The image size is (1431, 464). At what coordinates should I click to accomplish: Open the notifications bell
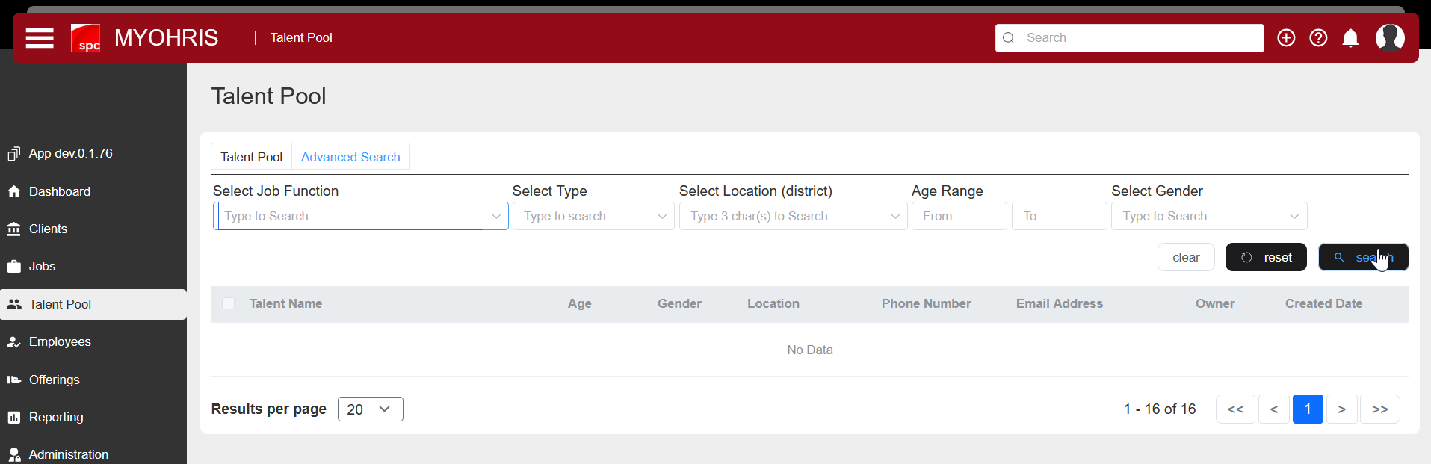pyautogui.click(x=1350, y=38)
